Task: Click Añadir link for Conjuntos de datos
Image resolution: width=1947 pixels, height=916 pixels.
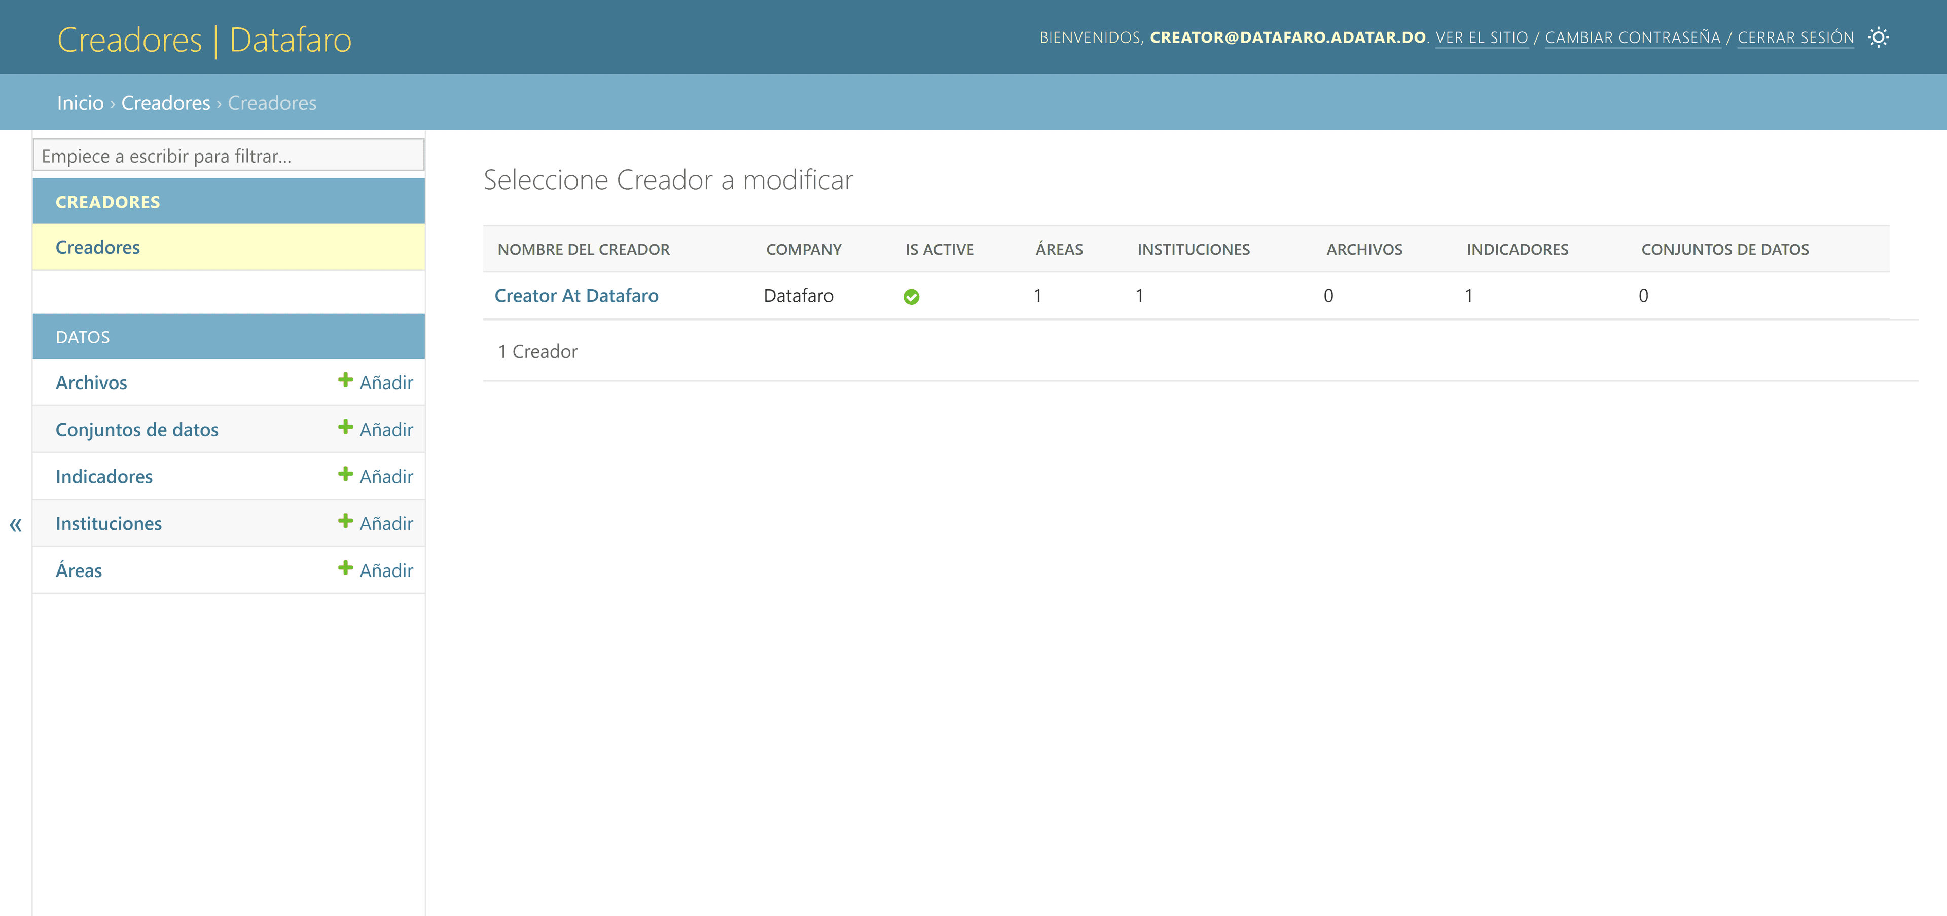Action: coord(386,430)
